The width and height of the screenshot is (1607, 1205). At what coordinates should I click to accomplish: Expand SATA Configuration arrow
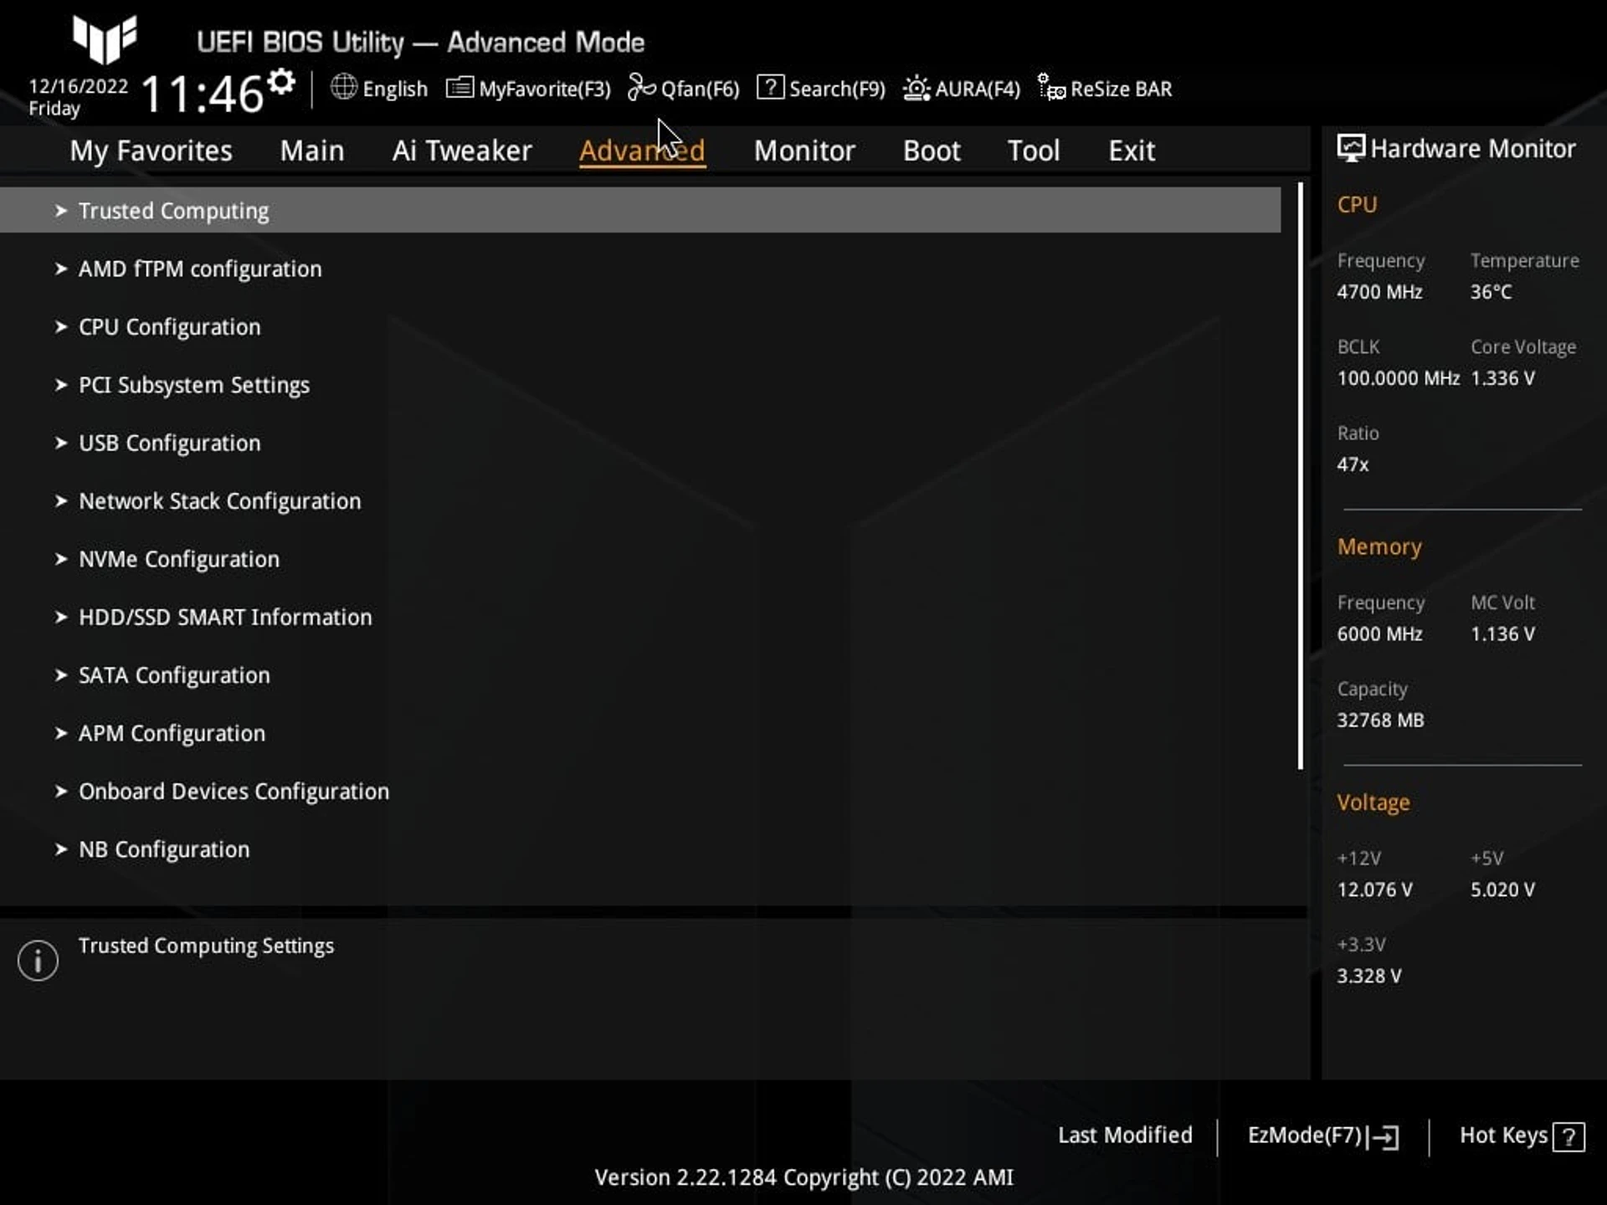pyautogui.click(x=60, y=675)
